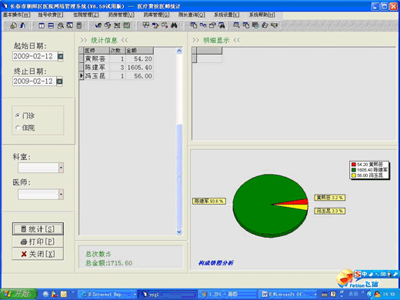Open the 院长查询[Q] menu
This screenshot has width=400, height=300.
coord(192,15)
